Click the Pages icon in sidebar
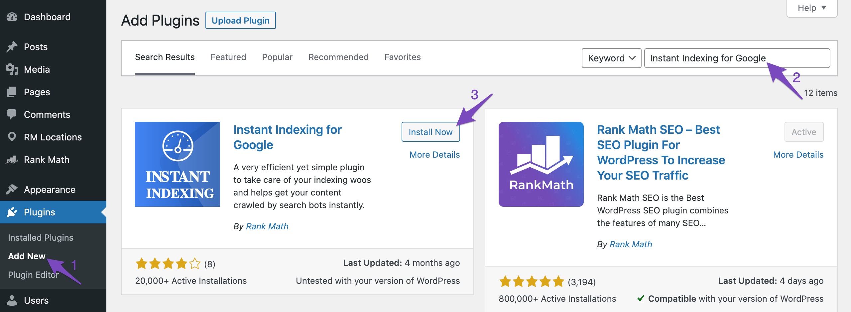 [x=12, y=92]
